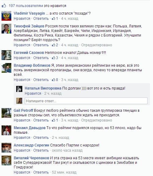Open Gail Petroff's profile link
This screenshot has width=153, height=176.
23,111
